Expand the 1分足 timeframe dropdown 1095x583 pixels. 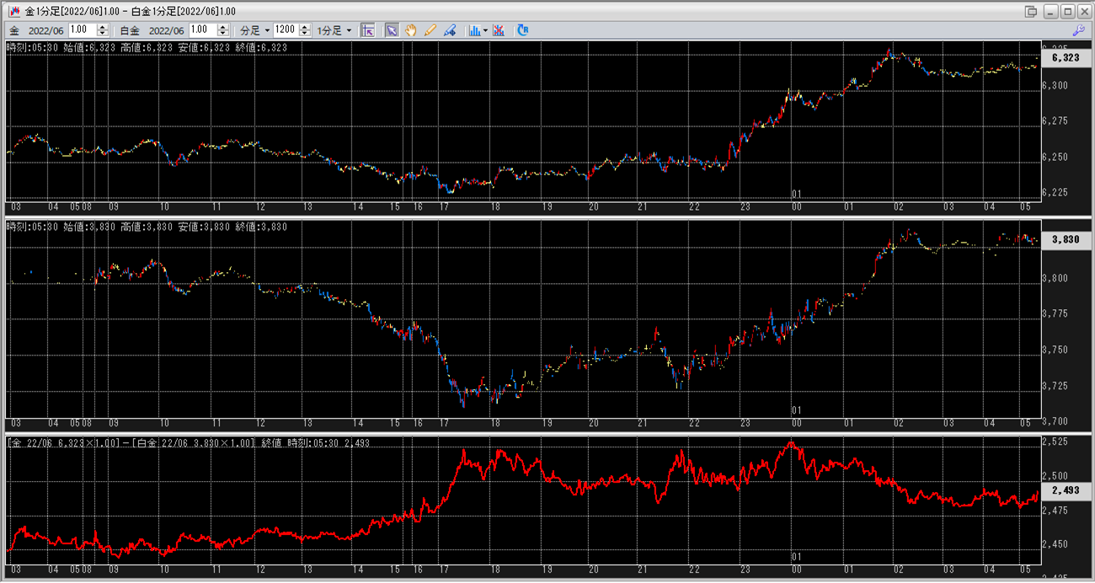(x=334, y=30)
